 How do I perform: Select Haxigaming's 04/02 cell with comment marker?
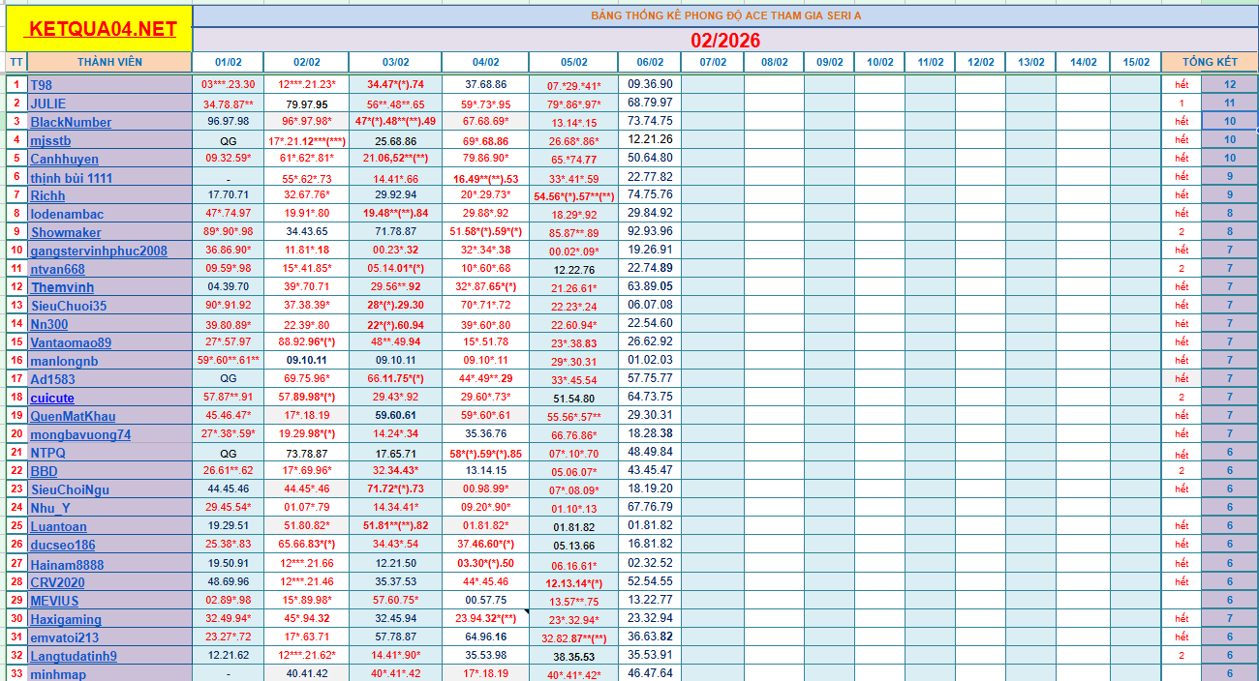pyautogui.click(x=484, y=619)
